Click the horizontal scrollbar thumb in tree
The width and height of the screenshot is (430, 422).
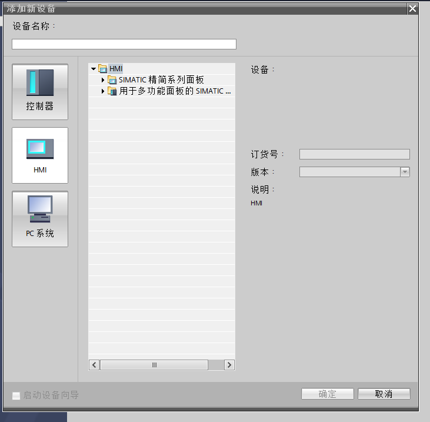154,365
